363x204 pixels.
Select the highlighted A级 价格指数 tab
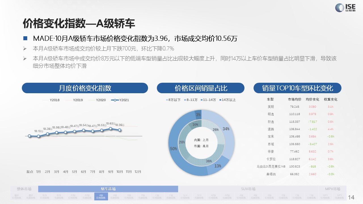coord(101,196)
